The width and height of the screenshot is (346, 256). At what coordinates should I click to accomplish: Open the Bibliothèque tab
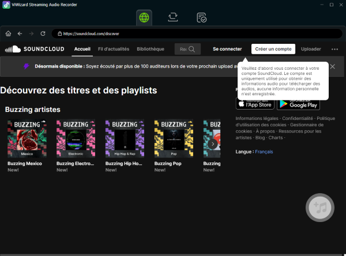pos(151,49)
